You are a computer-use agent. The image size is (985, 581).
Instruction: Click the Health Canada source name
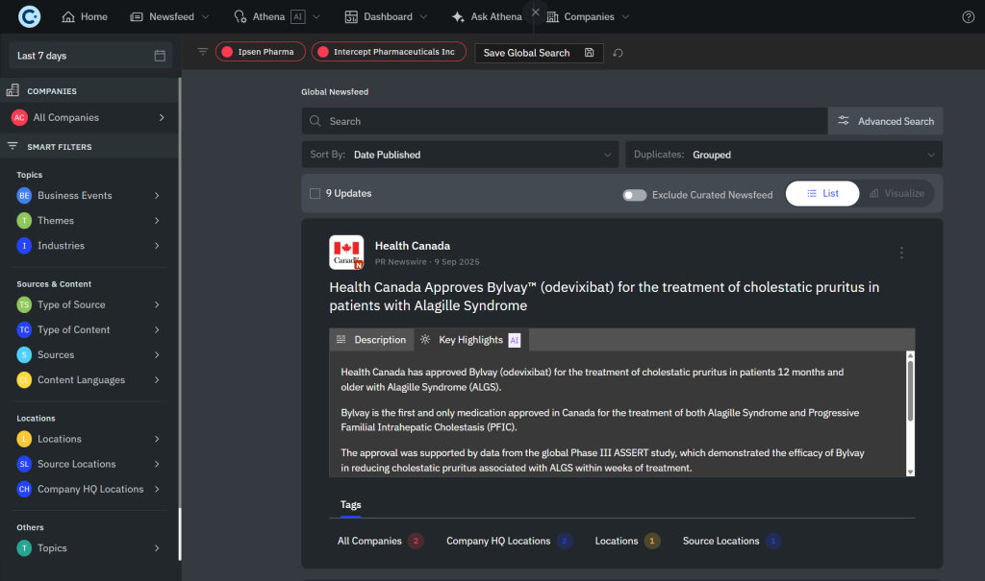412,246
